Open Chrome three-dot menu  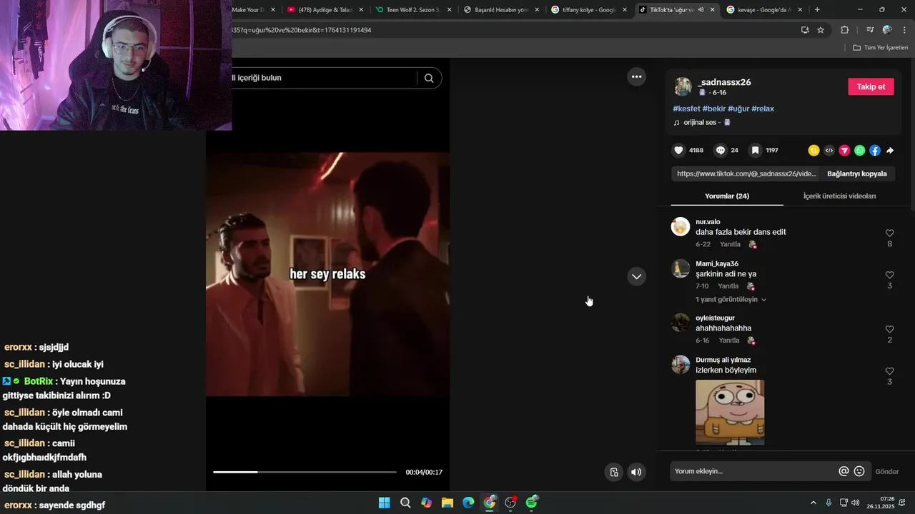tap(905, 30)
